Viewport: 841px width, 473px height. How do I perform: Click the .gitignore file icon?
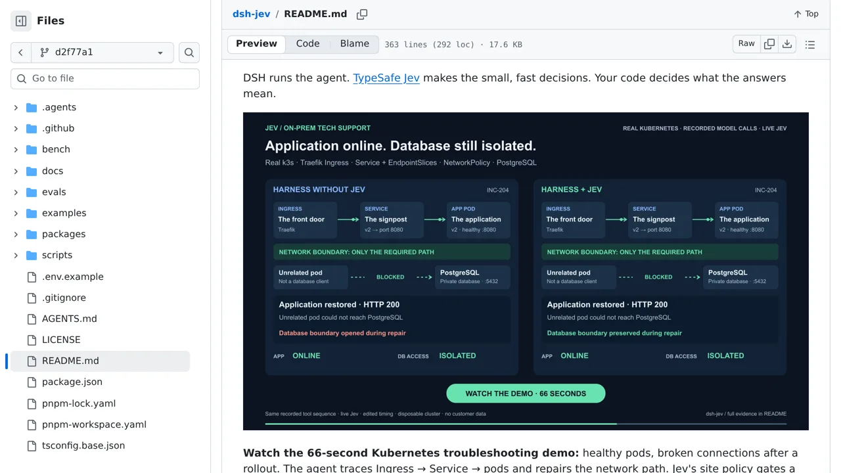coord(32,298)
